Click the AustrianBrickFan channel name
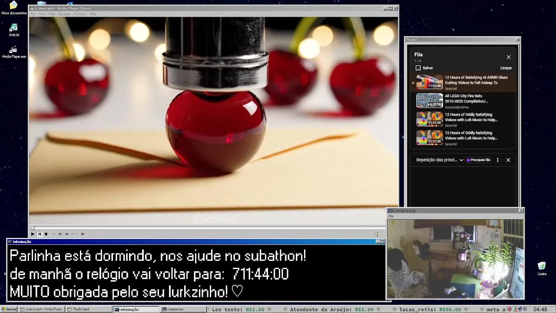This screenshot has height=313, width=556. click(x=457, y=107)
